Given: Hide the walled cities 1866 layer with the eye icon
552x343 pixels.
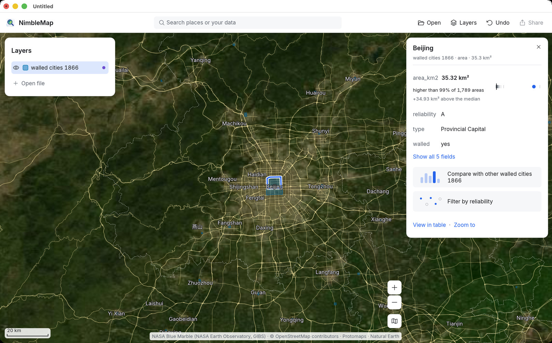Looking at the screenshot, I should (16, 68).
